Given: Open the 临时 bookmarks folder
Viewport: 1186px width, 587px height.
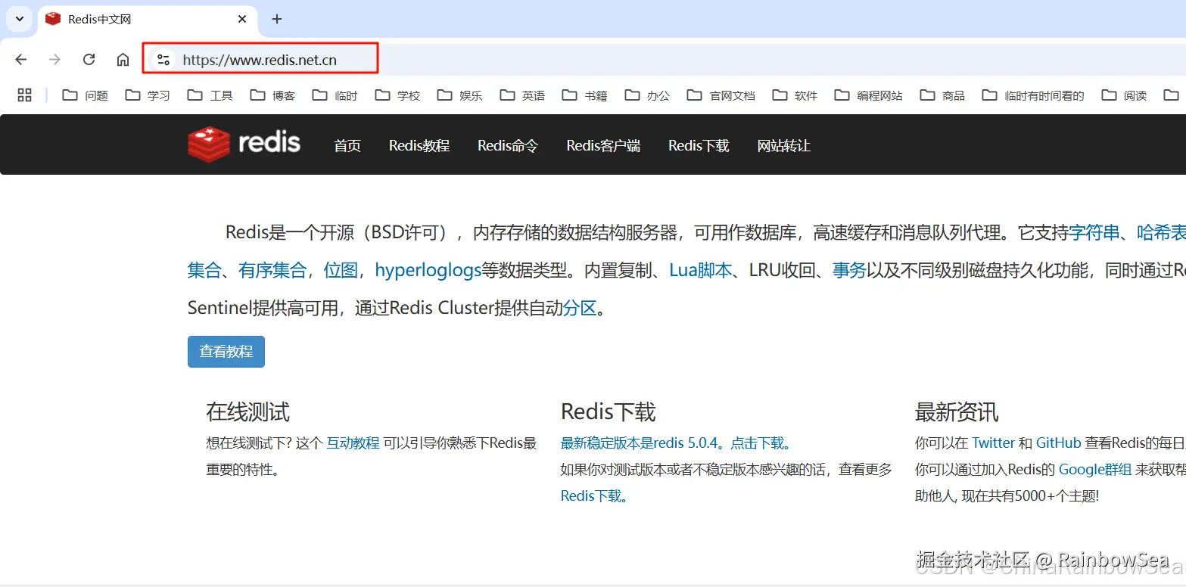Looking at the screenshot, I should tap(335, 95).
